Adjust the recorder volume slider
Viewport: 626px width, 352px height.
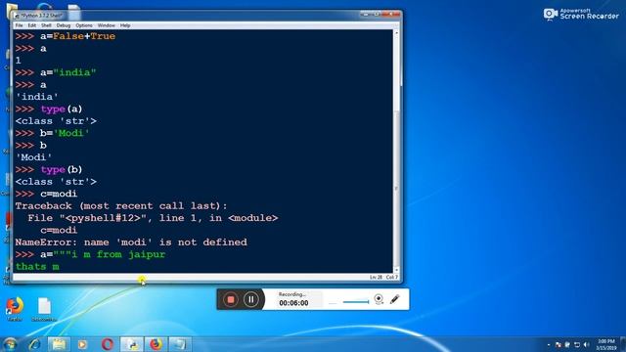(x=356, y=302)
